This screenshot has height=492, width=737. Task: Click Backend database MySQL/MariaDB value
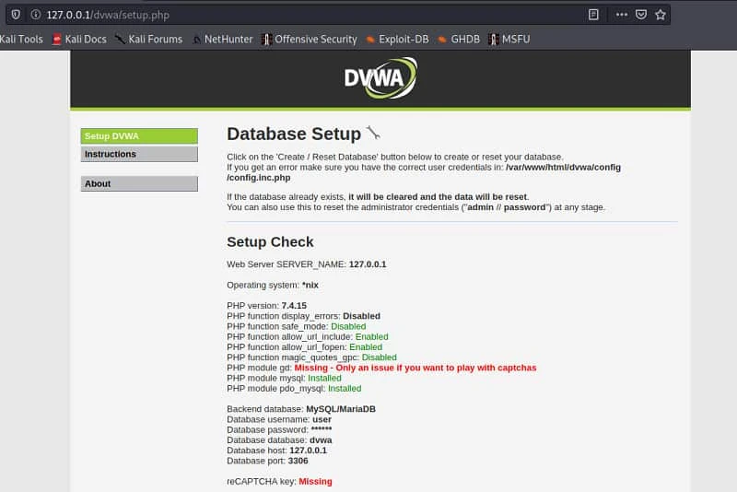point(341,409)
